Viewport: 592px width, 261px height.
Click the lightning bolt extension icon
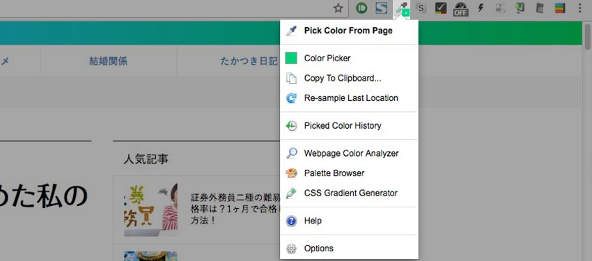coord(481,8)
